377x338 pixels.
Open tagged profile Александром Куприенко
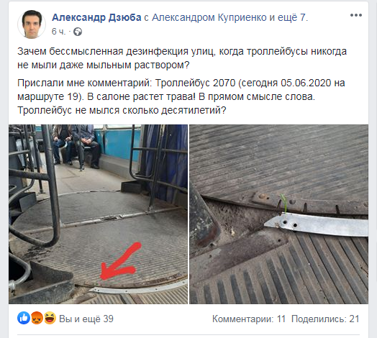pyautogui.click(x=209, y=17)
